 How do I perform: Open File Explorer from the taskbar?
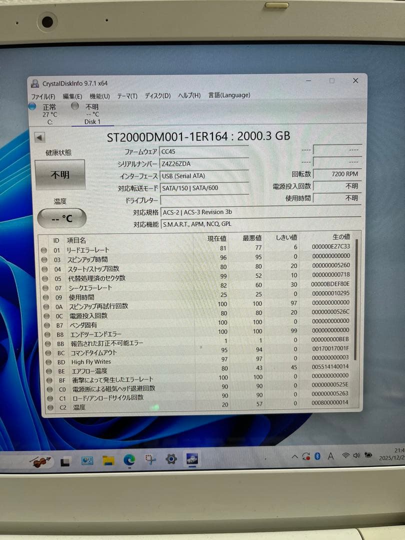[x=108, y=460]
